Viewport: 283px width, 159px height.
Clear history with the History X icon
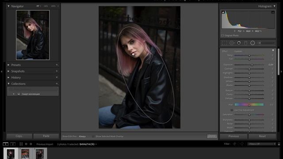tap(57, 77)
